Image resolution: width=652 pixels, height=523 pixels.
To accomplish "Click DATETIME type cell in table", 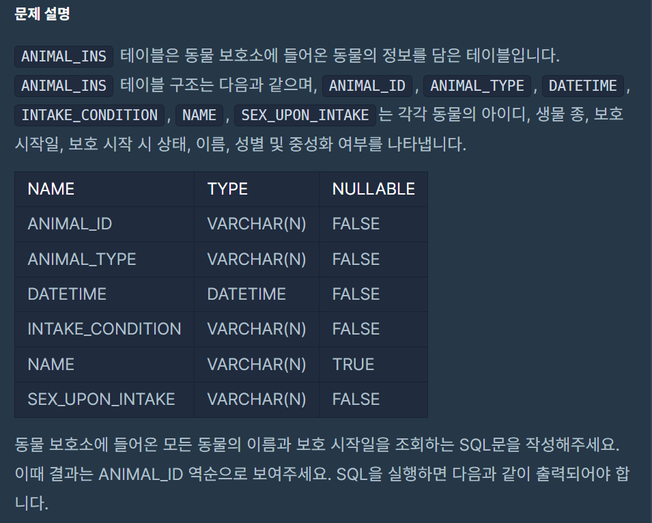I will point(256,294).
